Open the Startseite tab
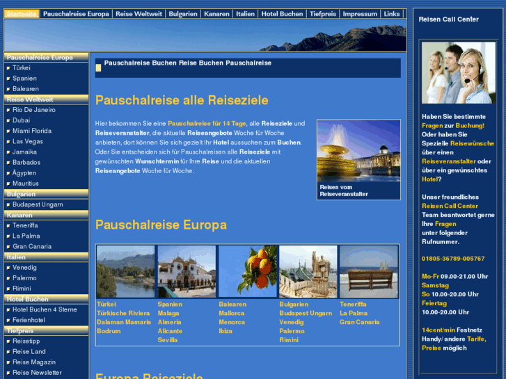 (x=22, y=14)
